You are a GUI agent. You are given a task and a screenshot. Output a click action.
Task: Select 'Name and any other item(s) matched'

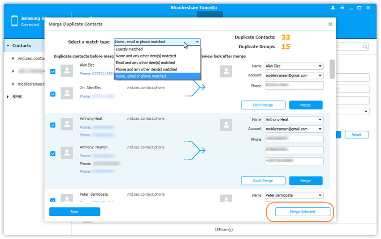coord(157,56)
